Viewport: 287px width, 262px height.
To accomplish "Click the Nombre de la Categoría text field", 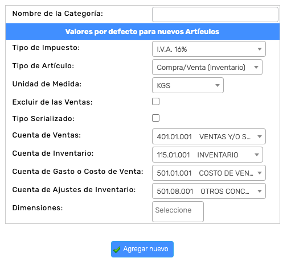I will 215,15.
